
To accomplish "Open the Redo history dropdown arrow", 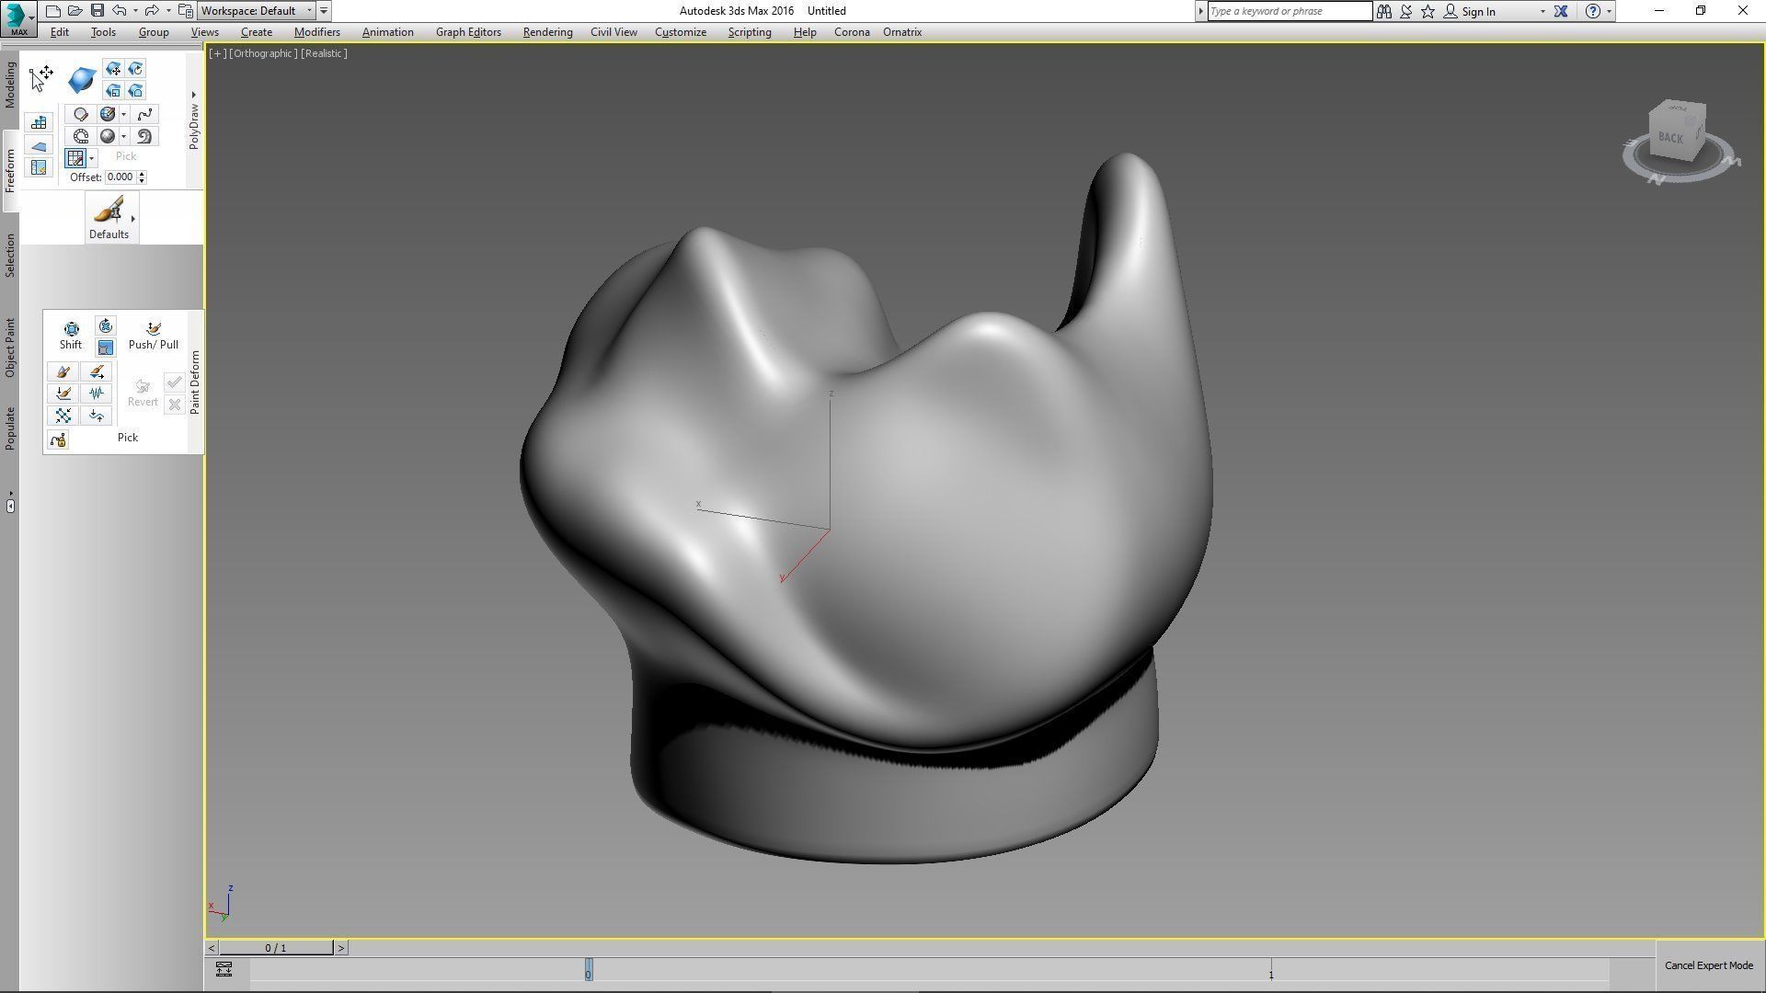I will [168, 11].
